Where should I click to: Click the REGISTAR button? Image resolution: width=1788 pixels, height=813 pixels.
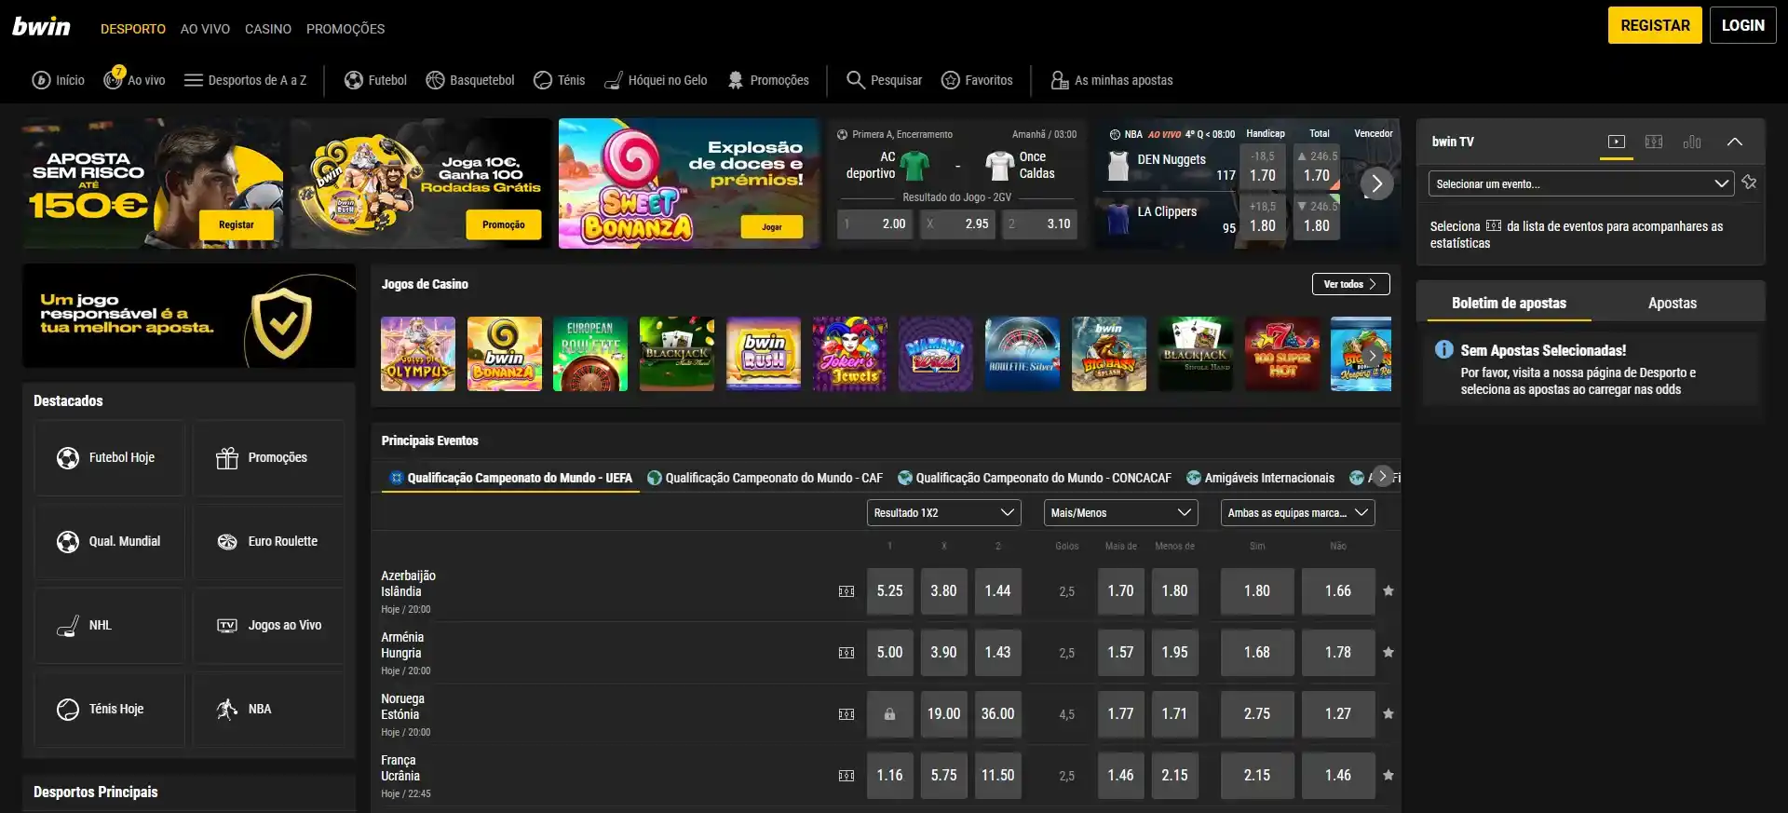tap(1655, 25)
